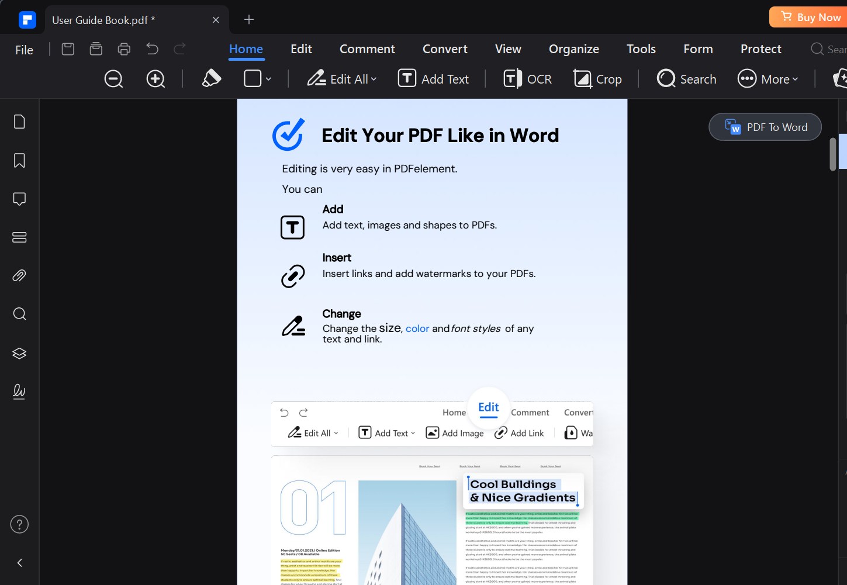Screen dimensions: 847x585
Task: Open the bookmarks sidebar panel
Action: click(x=19, y=161)
